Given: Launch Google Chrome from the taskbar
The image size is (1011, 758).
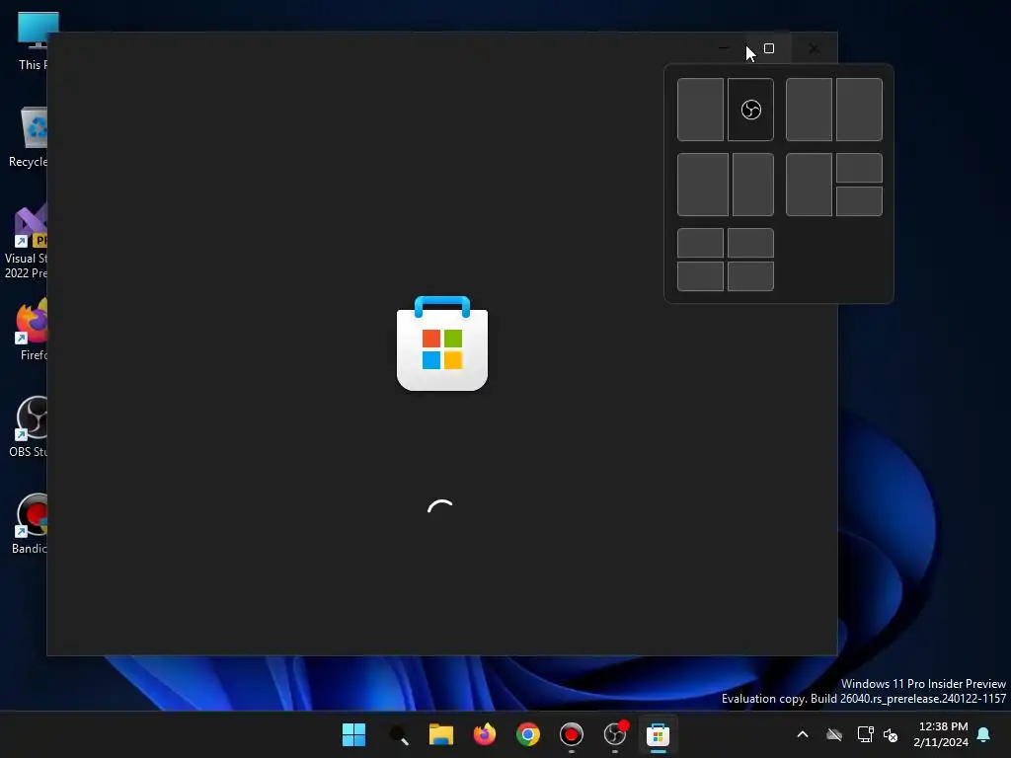Looking at the screenshot, I should 527,734.
